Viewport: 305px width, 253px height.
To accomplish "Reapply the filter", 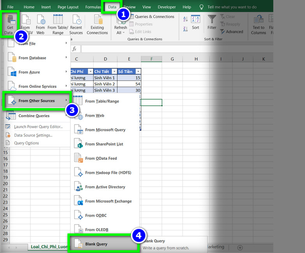I will coord(230,24).
